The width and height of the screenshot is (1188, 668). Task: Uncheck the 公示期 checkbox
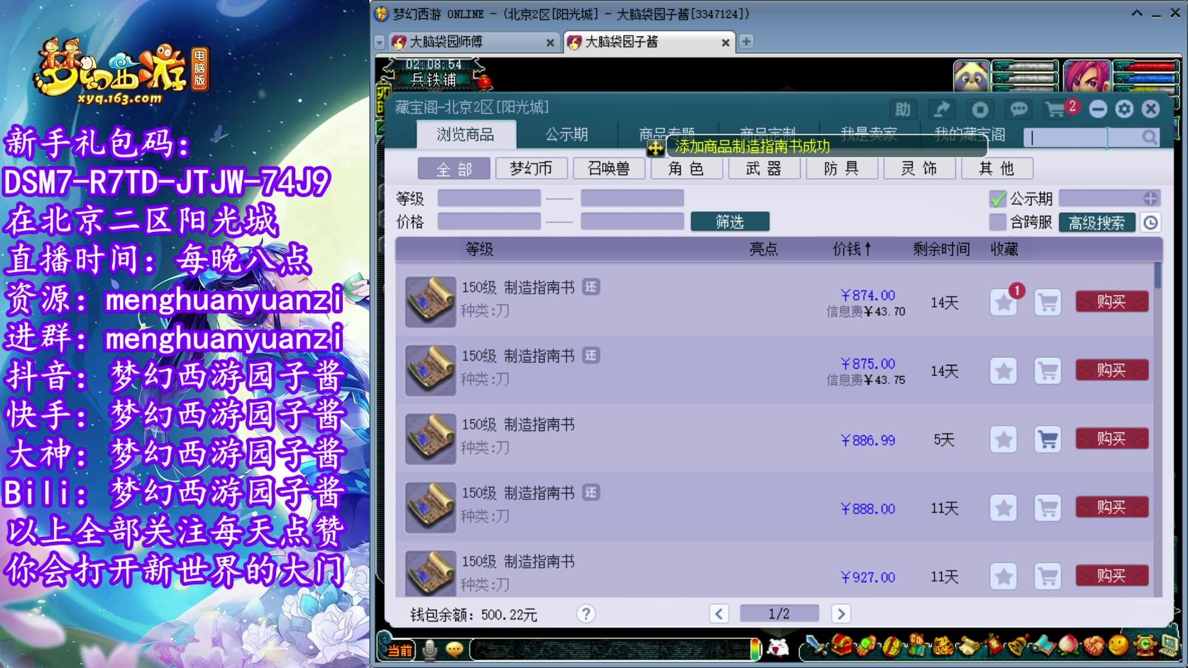[997, 199]
